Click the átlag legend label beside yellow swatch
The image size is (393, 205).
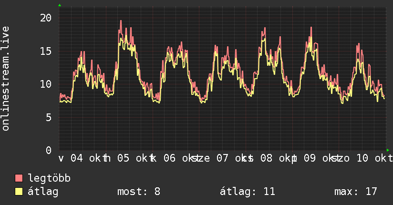pos(43,192)
